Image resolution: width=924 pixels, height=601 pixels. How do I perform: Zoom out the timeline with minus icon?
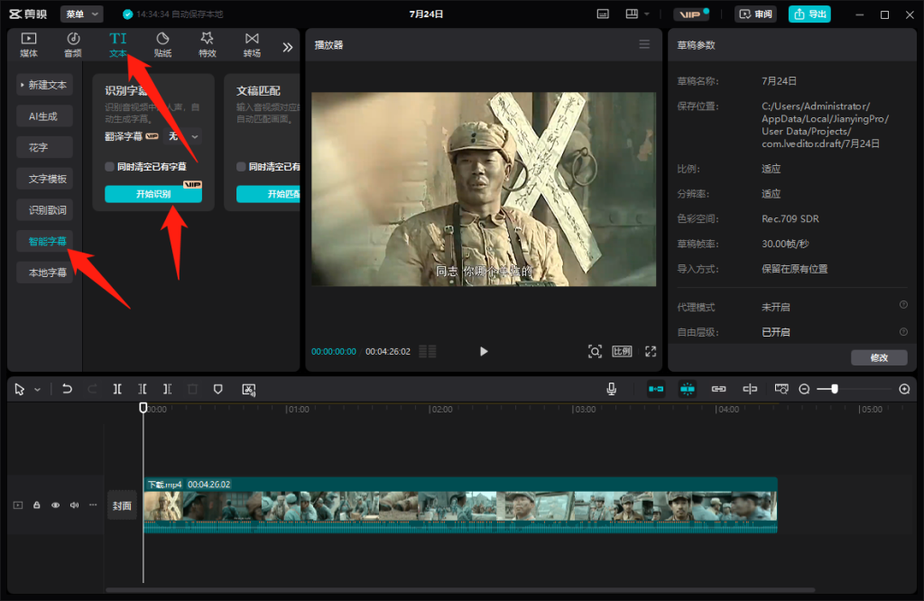point(804,389)
